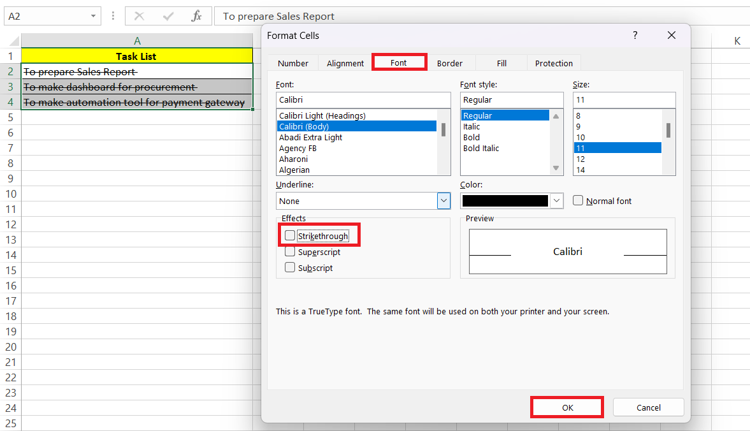
Task: Click the select-all triangle corner of the sheet
Action: click(x=15, y=41)
